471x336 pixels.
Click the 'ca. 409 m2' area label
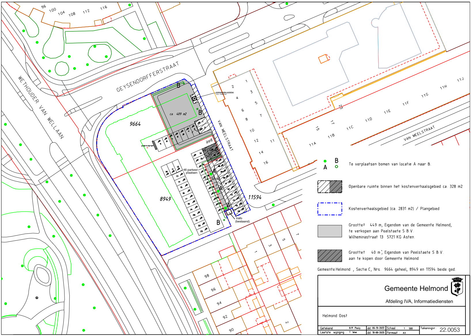(178, 114)
